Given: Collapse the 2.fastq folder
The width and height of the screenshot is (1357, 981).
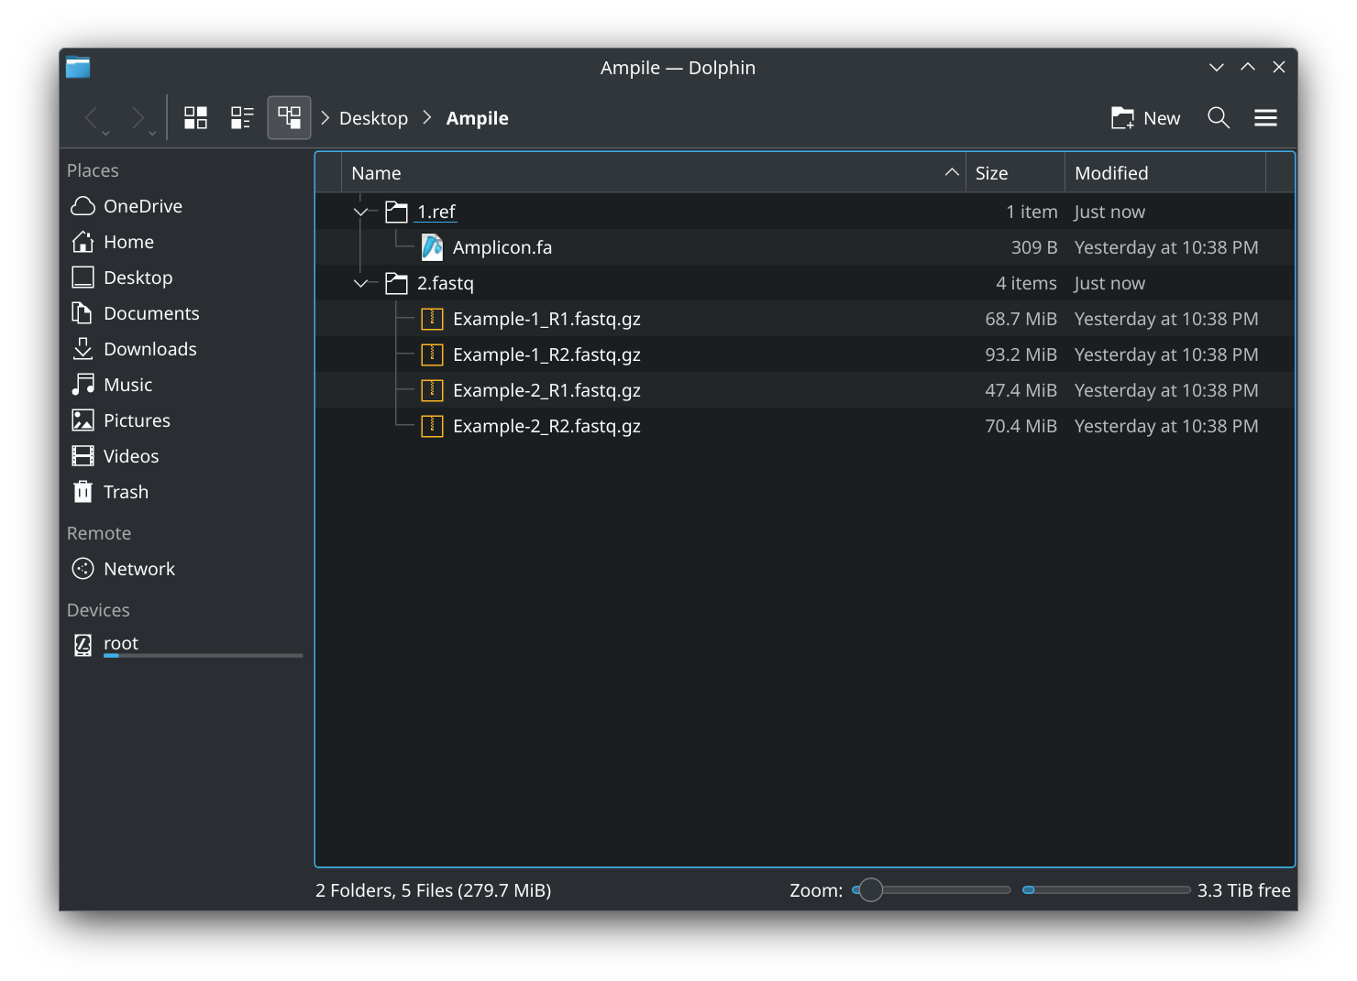Looking at the screenshot, I should (360, 283).
